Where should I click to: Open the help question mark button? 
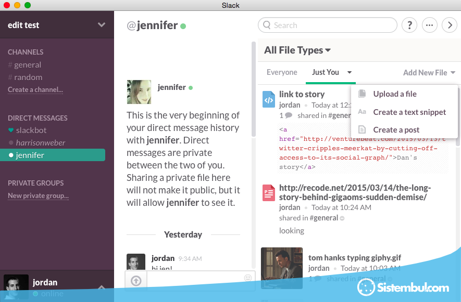409,25
